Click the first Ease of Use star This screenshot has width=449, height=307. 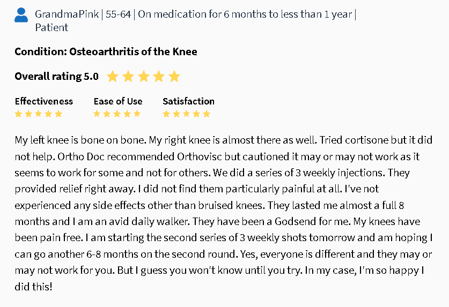98,114
